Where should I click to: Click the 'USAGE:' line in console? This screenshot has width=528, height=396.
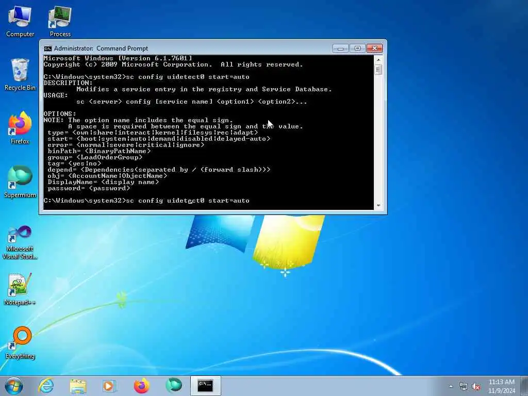(56, 95)
